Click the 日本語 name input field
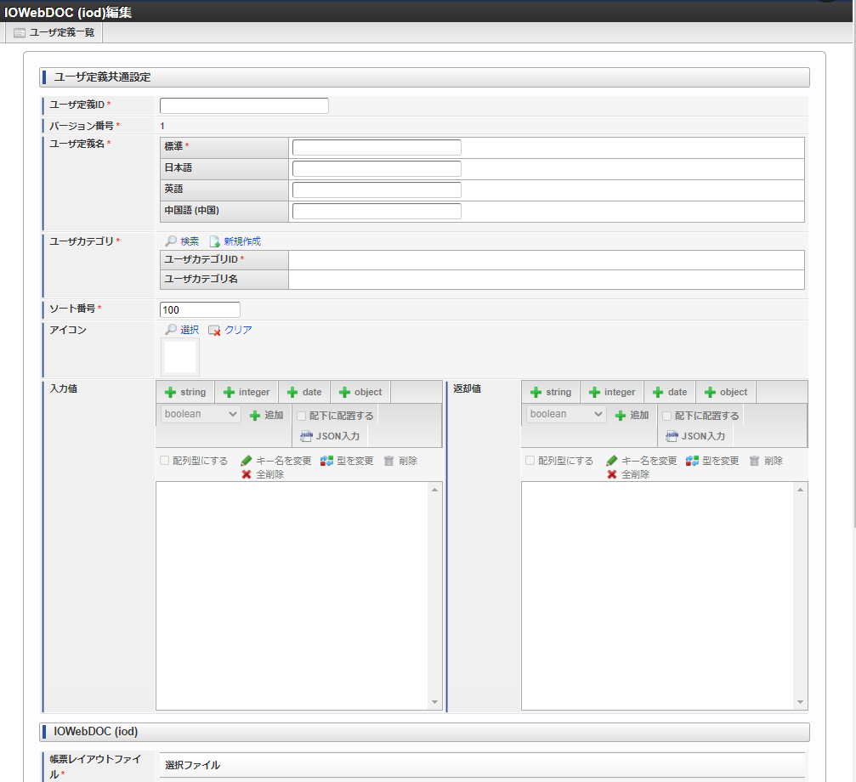The height and width of the screenshot is (782, 856). (x=377, y=168)
